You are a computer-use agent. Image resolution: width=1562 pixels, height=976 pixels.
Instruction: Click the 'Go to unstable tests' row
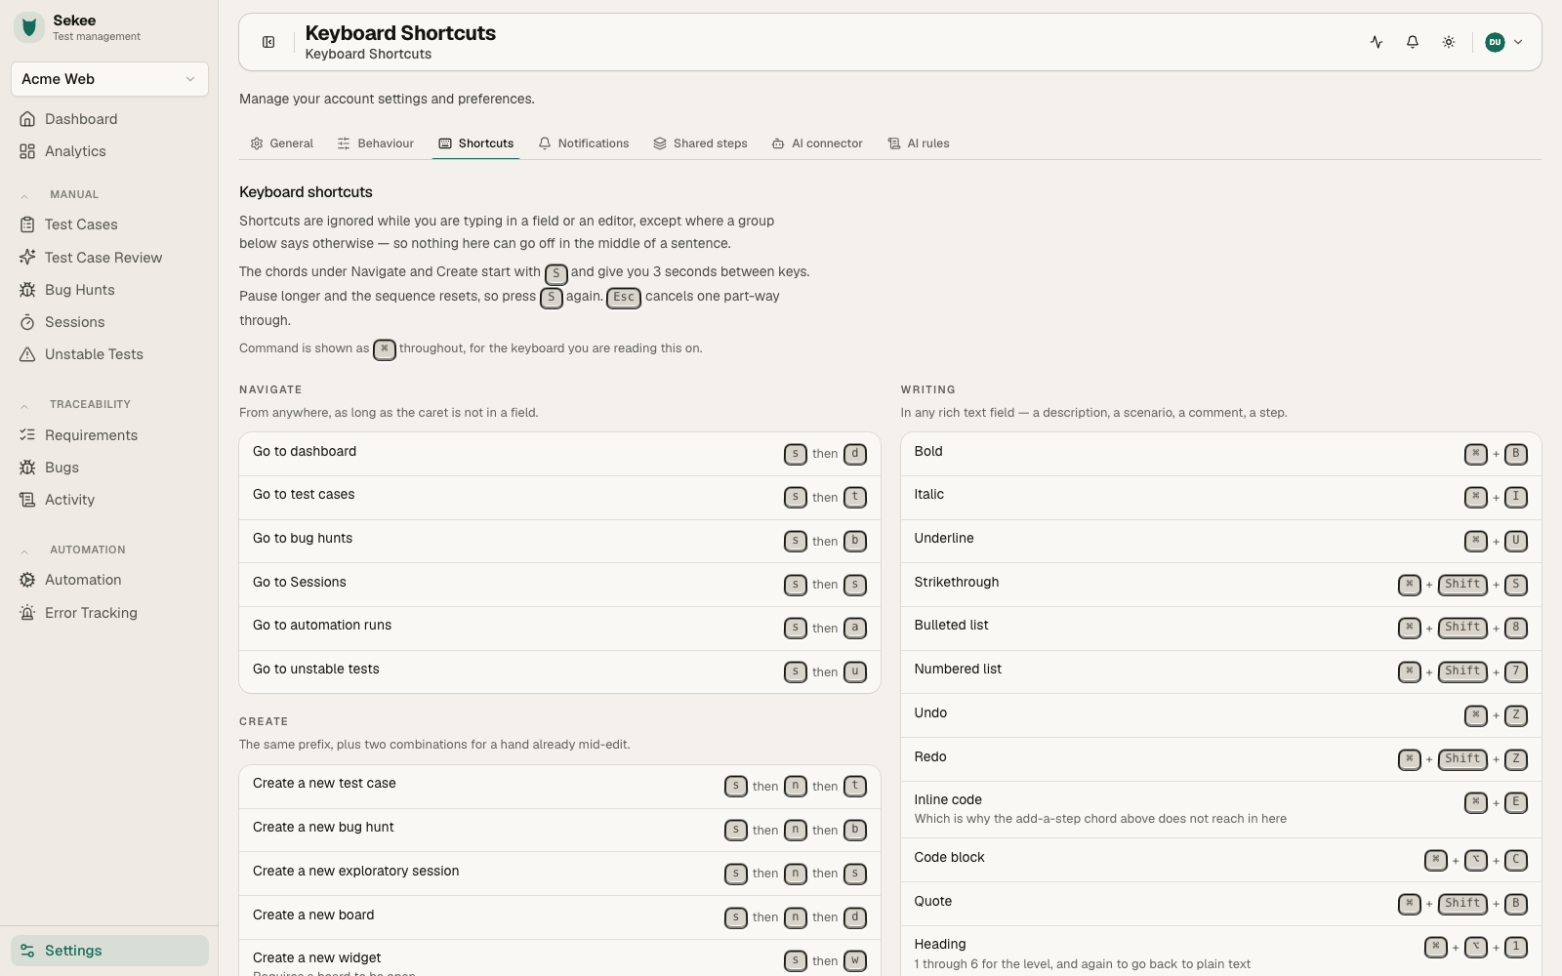tap(559, 671)
